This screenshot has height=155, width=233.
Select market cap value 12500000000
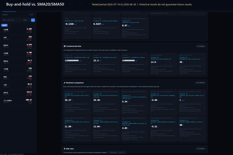point(72,61)
